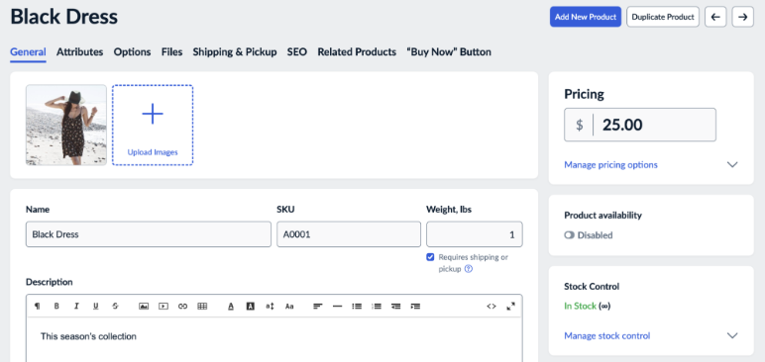The height and width of the screenshot is (362, 765).
Task: Focus the product Name field
Action: 149,234
